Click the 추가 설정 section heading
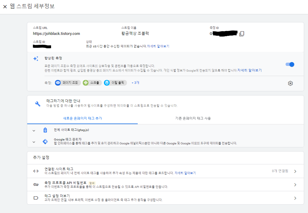Image resolution: width=308 pixels, height=213 pixels. 41,158
